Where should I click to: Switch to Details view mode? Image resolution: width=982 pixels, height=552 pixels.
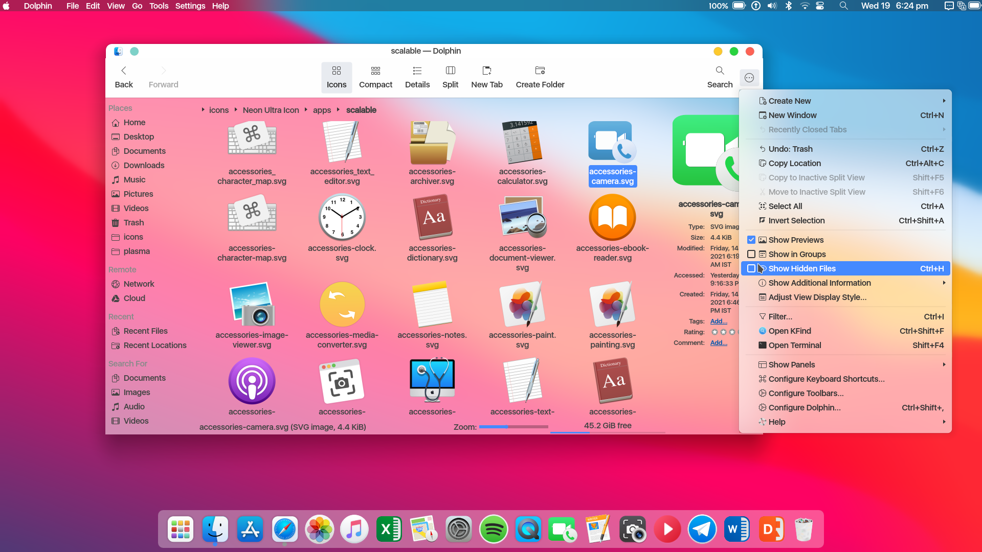[417, 77]
